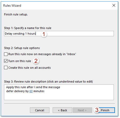The image size is (120, 118).
Task: Click the Create this rule on all accounts label text
Action: [29, 68]
